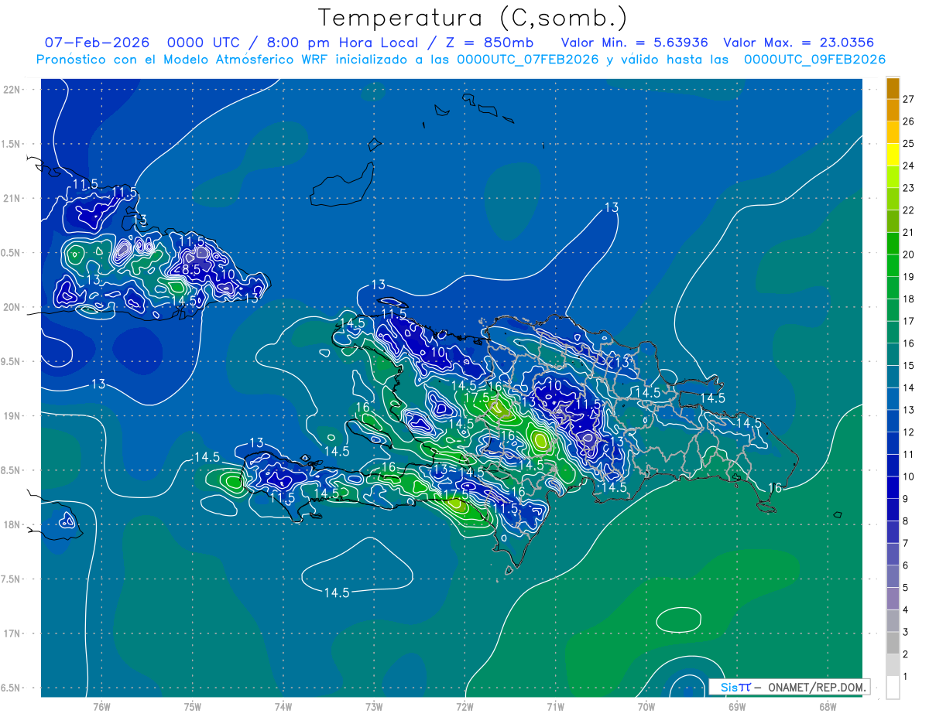This screenshot has width=929, height=717.
Task: Click the "Valor Max. = 23.0356" readout
Action: click(x=799, y=43)
